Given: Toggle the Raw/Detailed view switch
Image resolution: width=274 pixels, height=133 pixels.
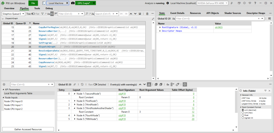Looking at the screenshot, I should point(96,84).
